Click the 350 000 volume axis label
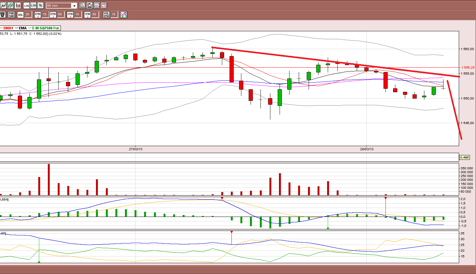This screenshot has height=274, width=476. pos(467,168)
